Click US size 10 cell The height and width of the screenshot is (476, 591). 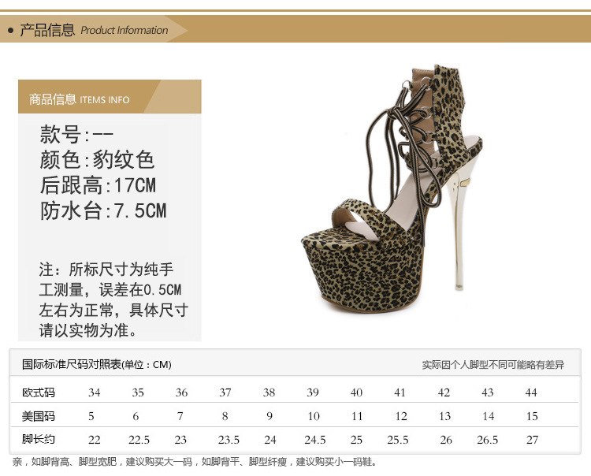[x=314, y=416]
